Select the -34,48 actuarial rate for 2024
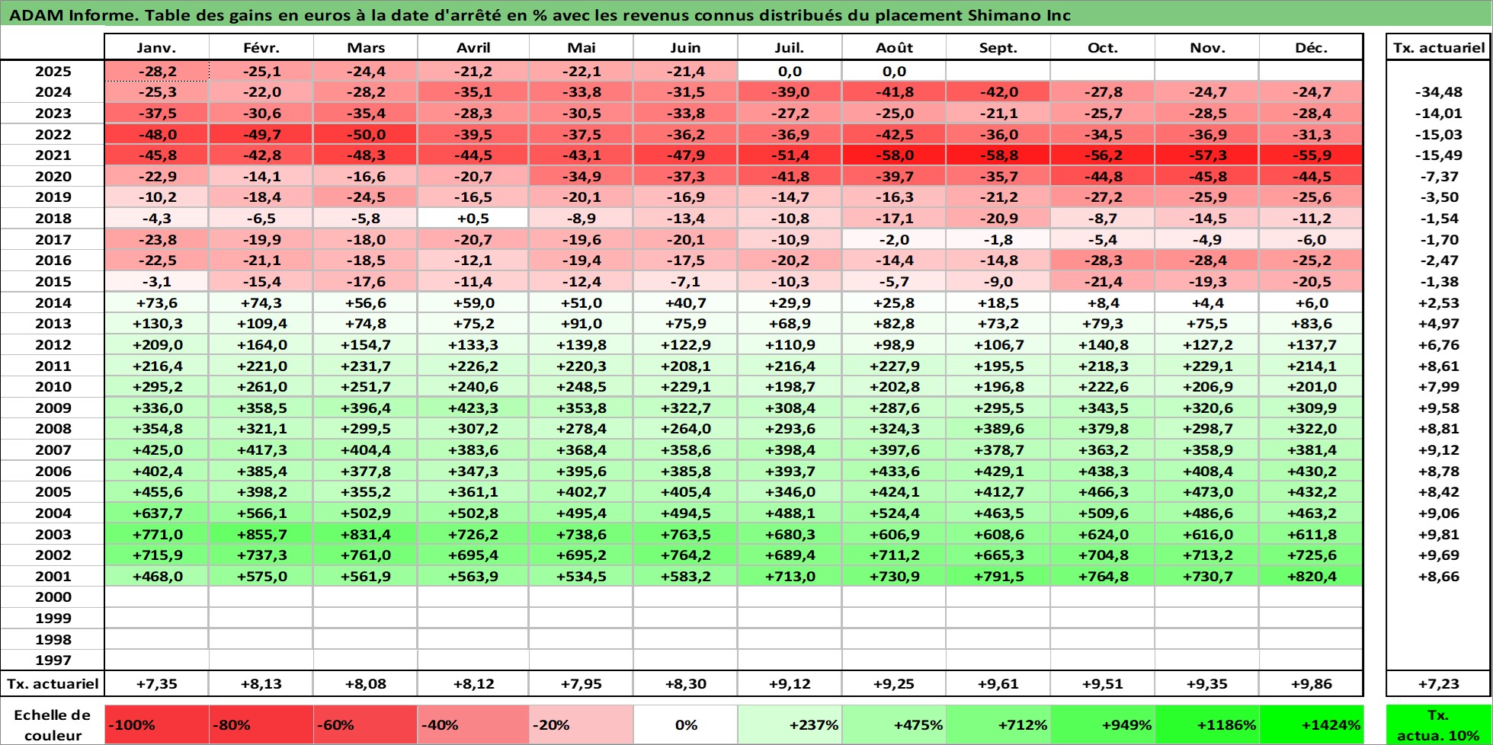 1438,92
